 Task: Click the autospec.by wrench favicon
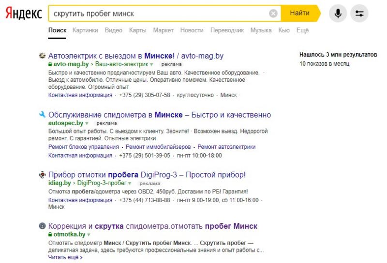pyautogui.click(x=43, y=115)
